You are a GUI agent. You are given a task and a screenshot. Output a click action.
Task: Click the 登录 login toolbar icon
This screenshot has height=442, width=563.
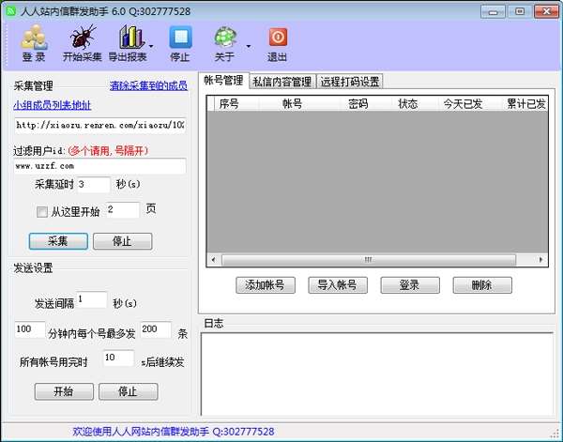point(35,38)
